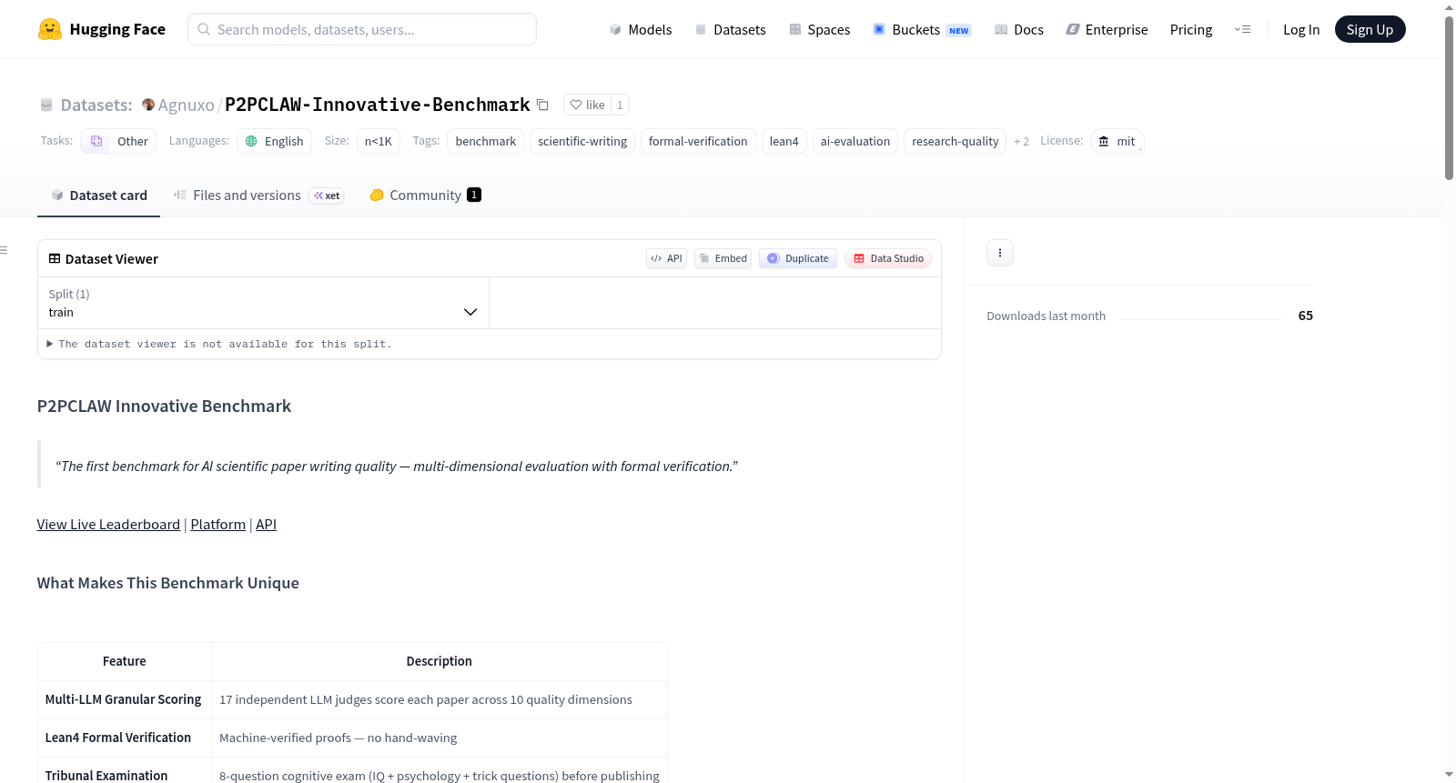Screen dimensions: 1456x783
Task: Click the Datasets stack icon beside breadcrumb
Action: (46, 105)
